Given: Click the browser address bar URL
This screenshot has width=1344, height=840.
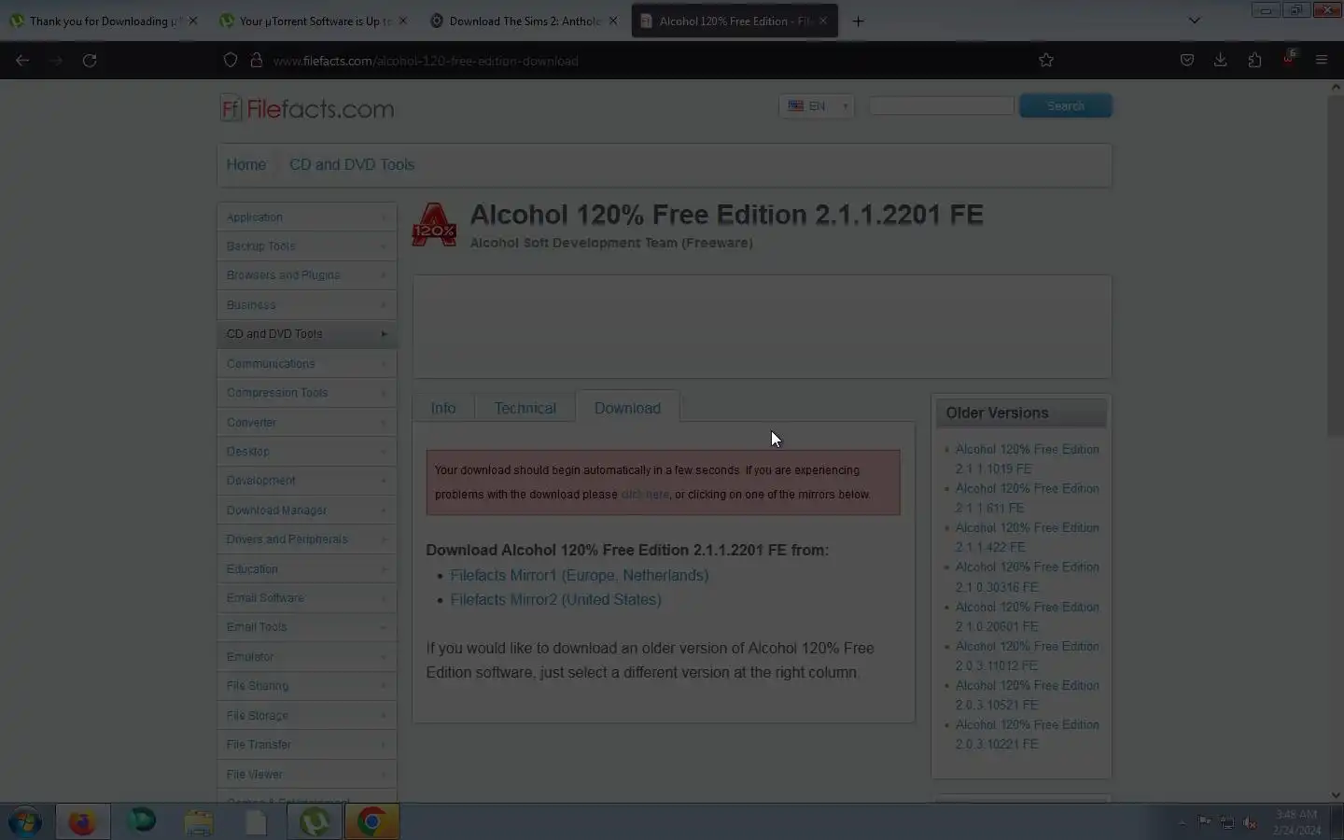Looking at the screenshot, I should click(426, 61).
